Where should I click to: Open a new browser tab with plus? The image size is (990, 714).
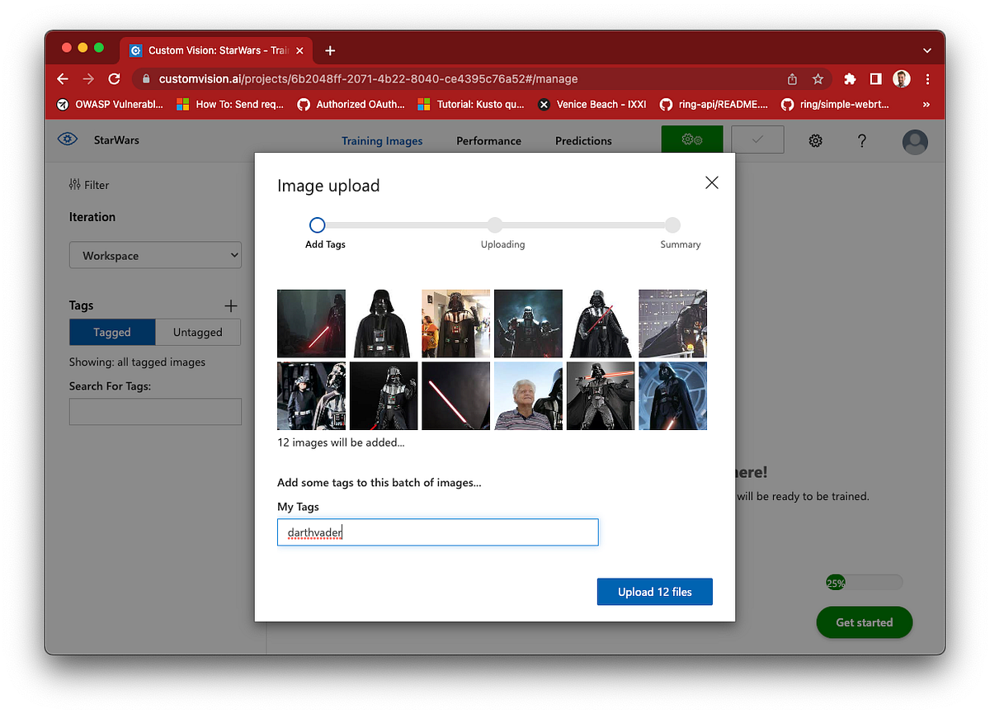[x=330, y=50]
